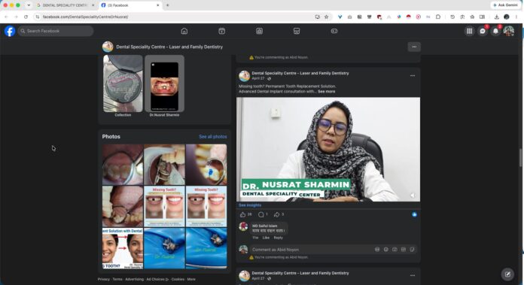The height and width of the screenshot is (285, 524).
Task: Click Ask Gemini button
Action: click(505, 5)
